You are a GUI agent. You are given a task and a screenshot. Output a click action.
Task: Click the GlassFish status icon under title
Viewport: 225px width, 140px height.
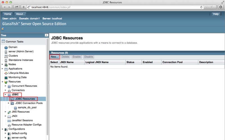(x=3, y=29)
